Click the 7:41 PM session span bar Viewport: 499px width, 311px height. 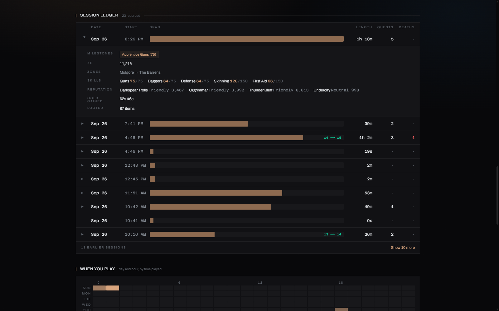click(x=199, y=124)
